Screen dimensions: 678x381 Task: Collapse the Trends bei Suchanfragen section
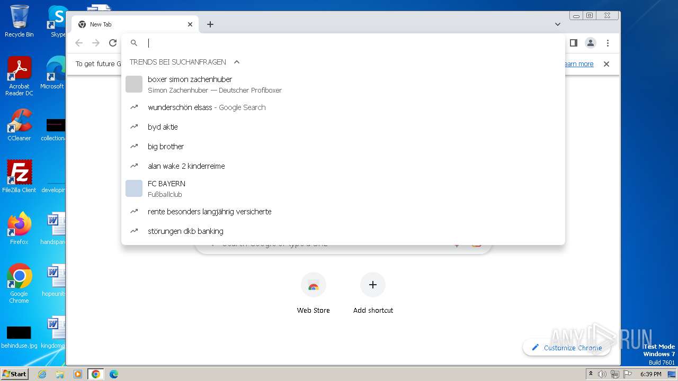tap(237, 62)
